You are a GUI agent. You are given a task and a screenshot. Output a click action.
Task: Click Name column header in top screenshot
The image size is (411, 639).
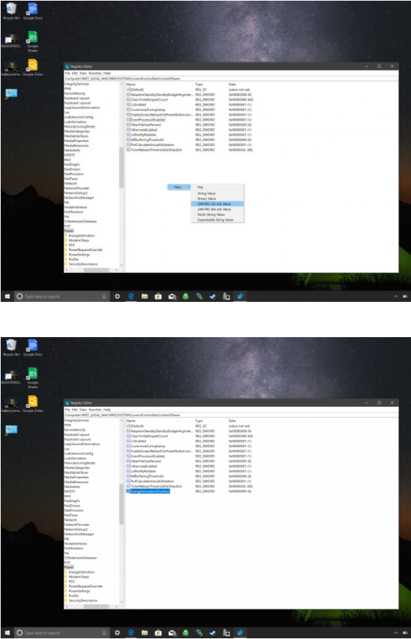pos(130,85)
